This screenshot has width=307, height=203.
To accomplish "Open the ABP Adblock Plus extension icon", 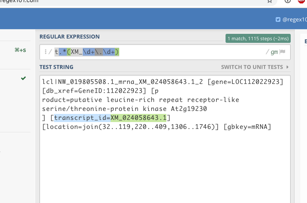I will point(301,1).
